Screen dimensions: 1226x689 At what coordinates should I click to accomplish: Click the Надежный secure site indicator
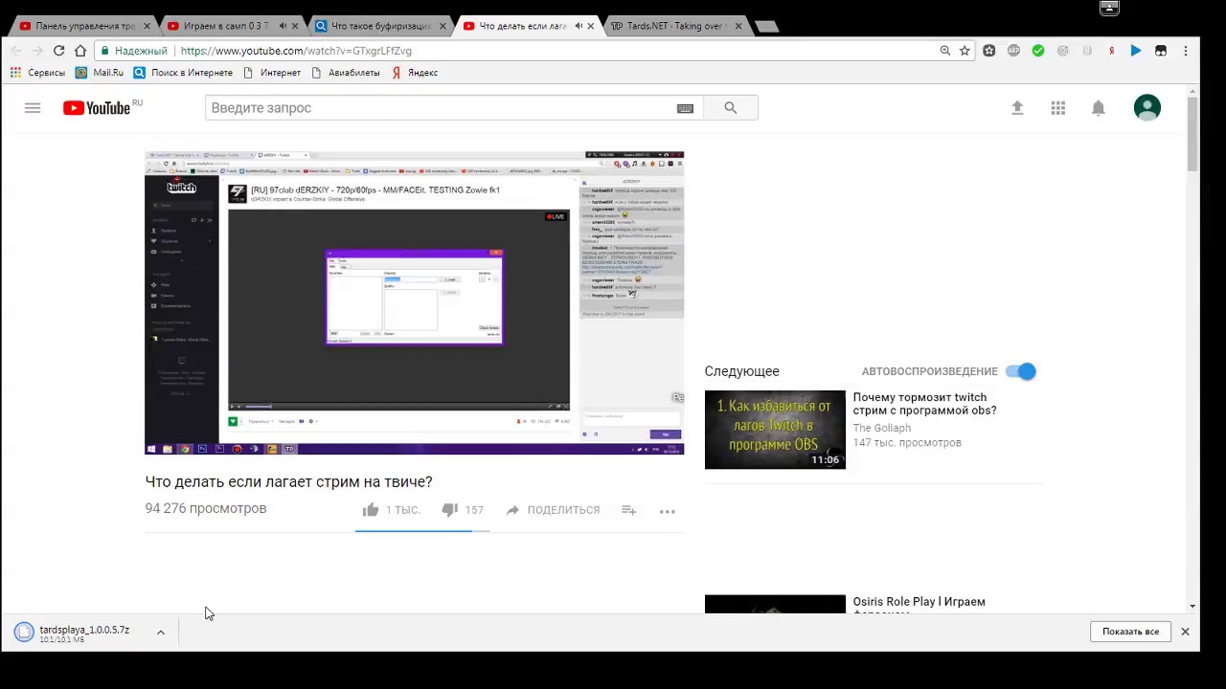coord(133,51)
